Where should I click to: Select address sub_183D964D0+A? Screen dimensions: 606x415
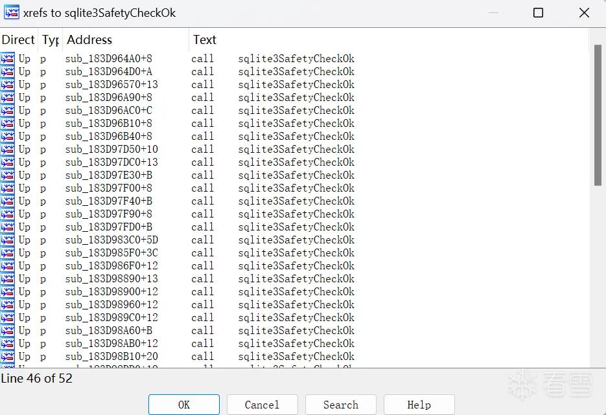click(109, 71)
